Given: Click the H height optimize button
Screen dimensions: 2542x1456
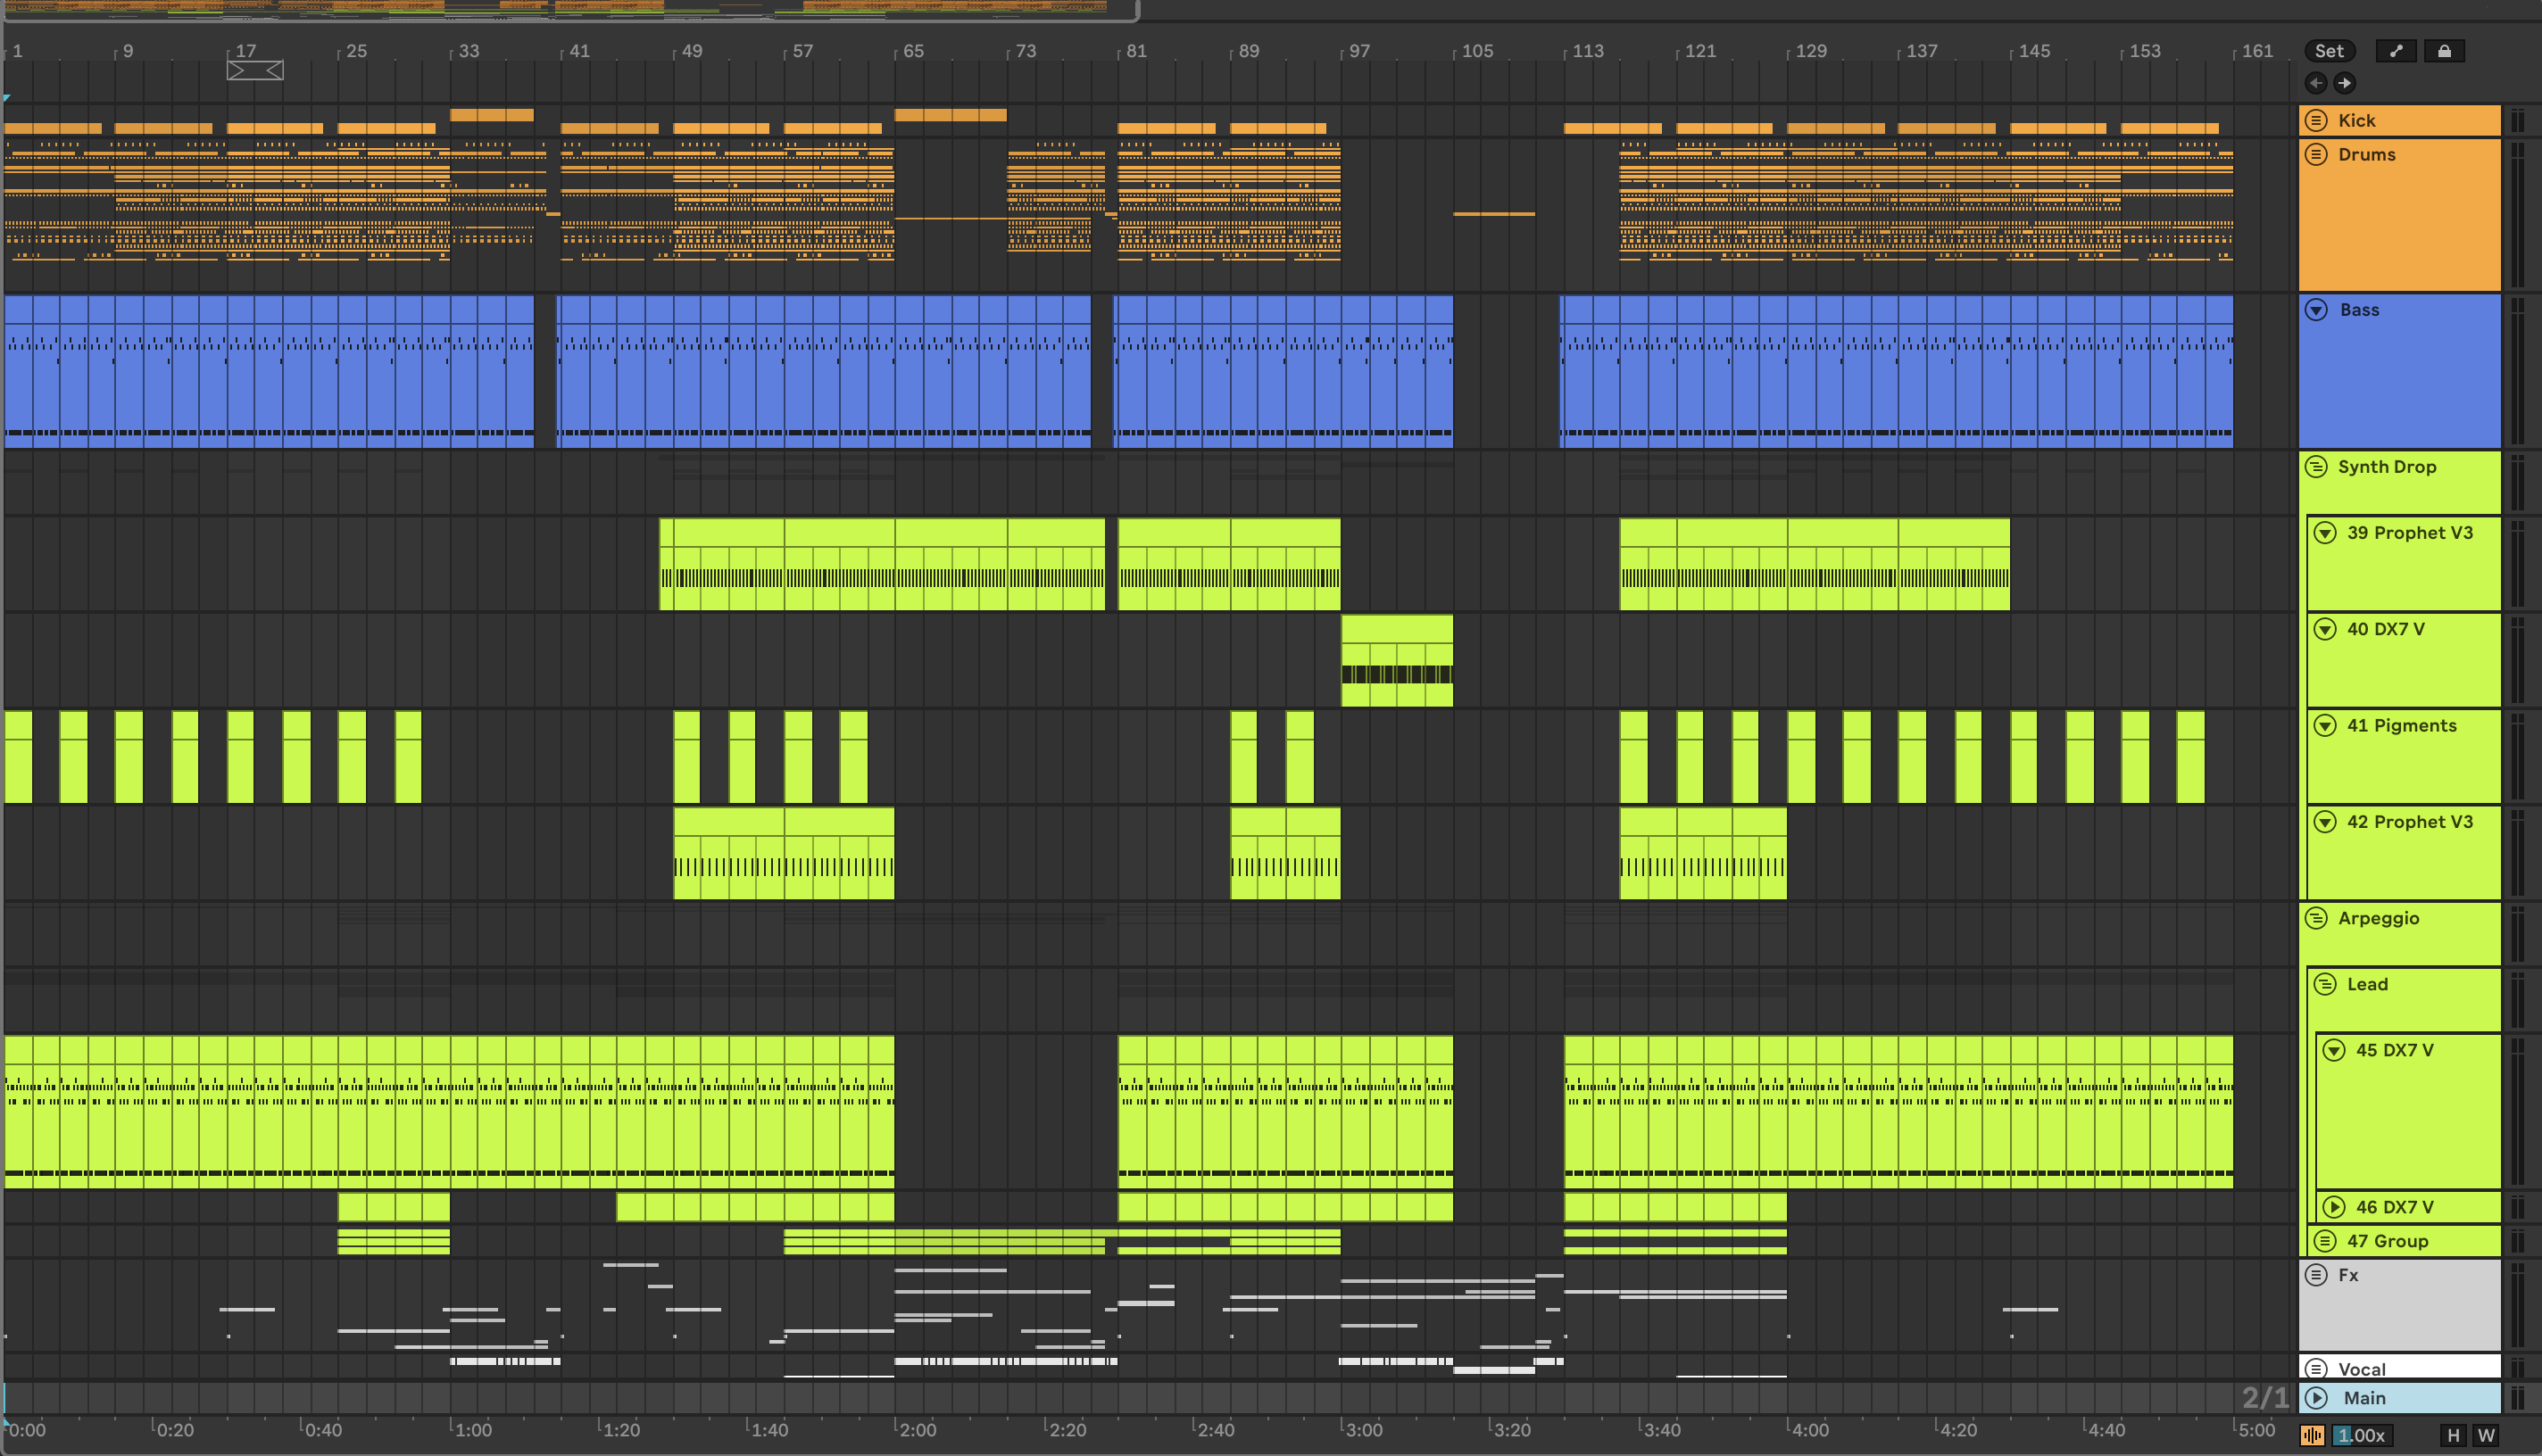Looking at the screenshot, I should click(x=2452, y=1436).
